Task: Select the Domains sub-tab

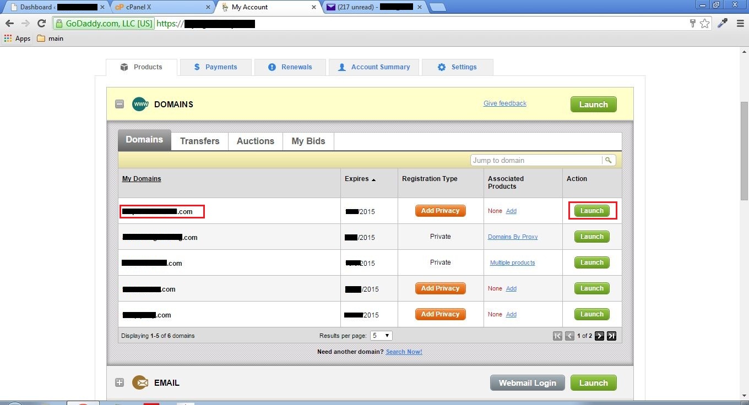Action: [144, 140]
